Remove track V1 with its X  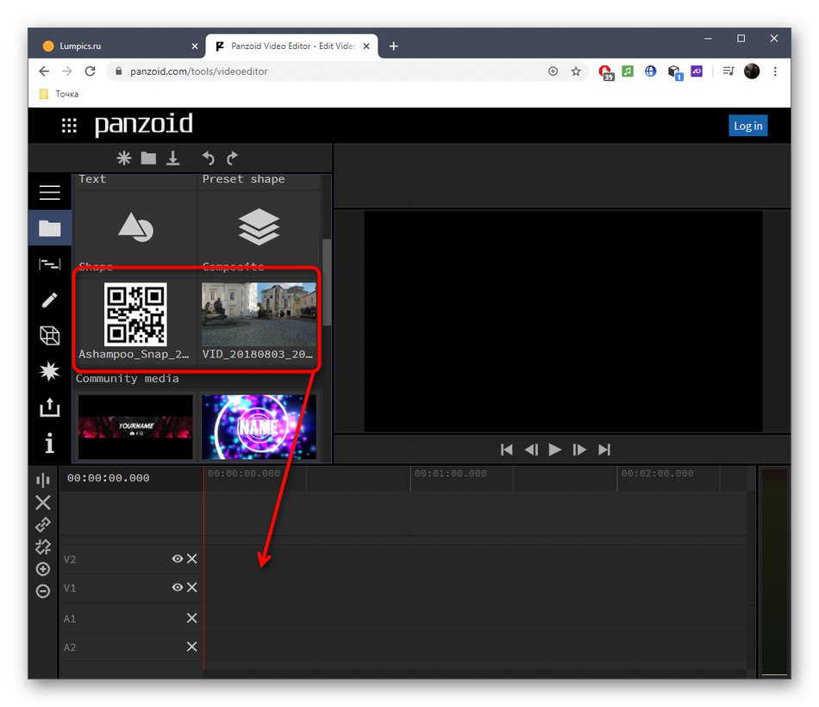point(191,587)
